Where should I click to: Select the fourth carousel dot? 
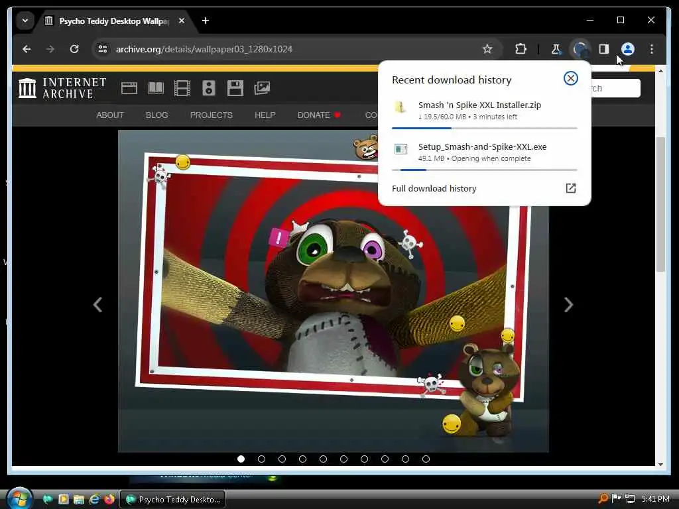pos(302,459)
